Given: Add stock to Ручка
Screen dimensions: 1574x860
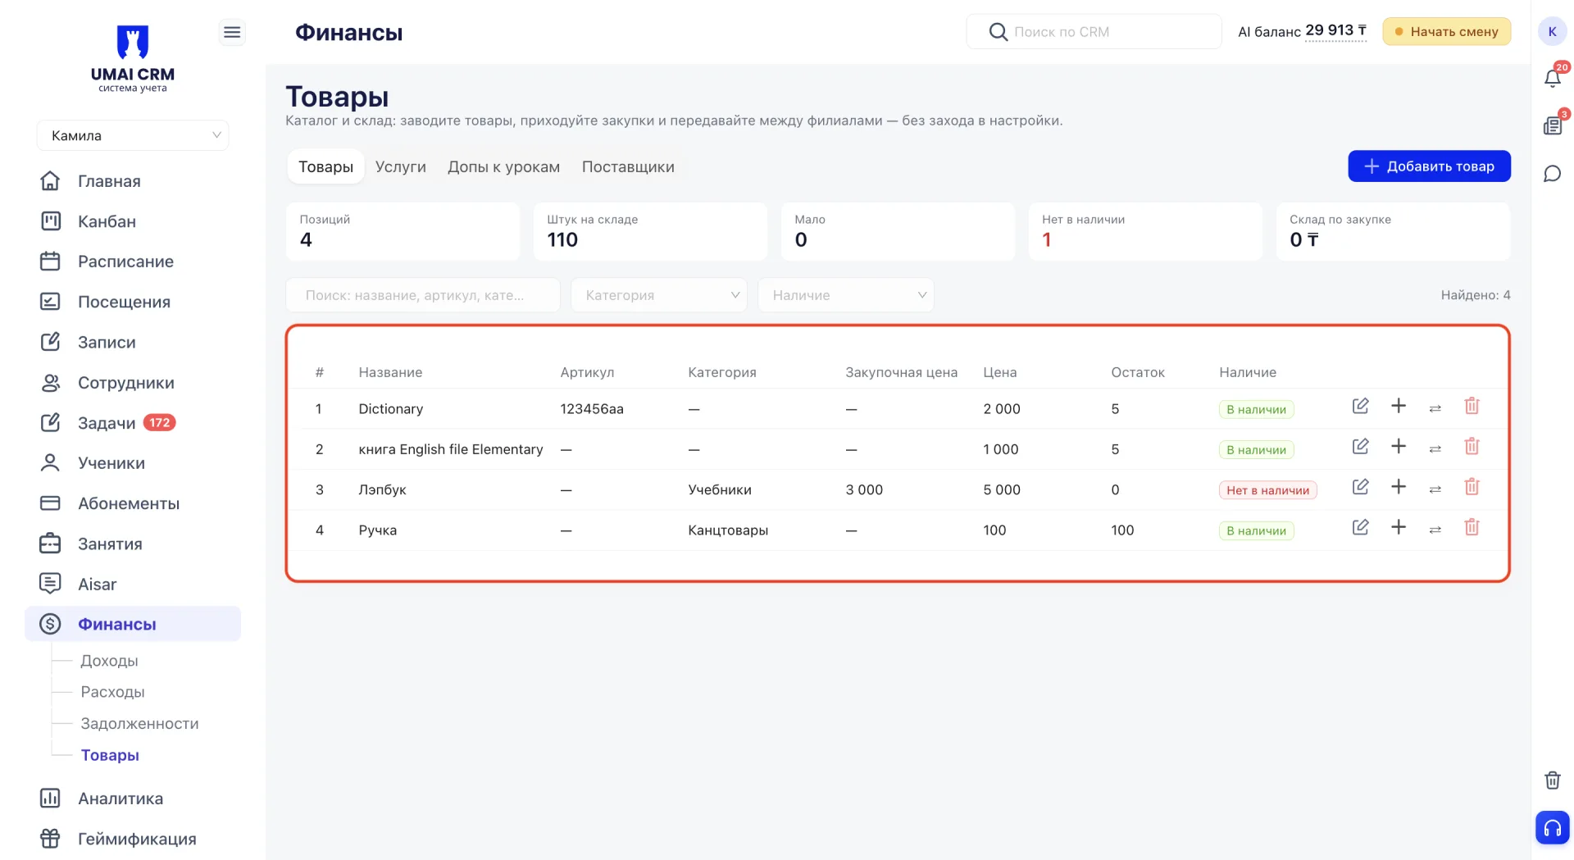Looking at the screenshot, I should coord(1399,526).
